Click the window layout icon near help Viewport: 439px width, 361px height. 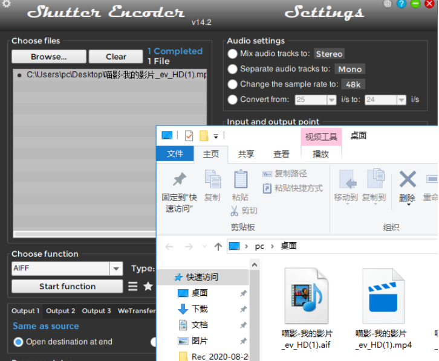387,4
